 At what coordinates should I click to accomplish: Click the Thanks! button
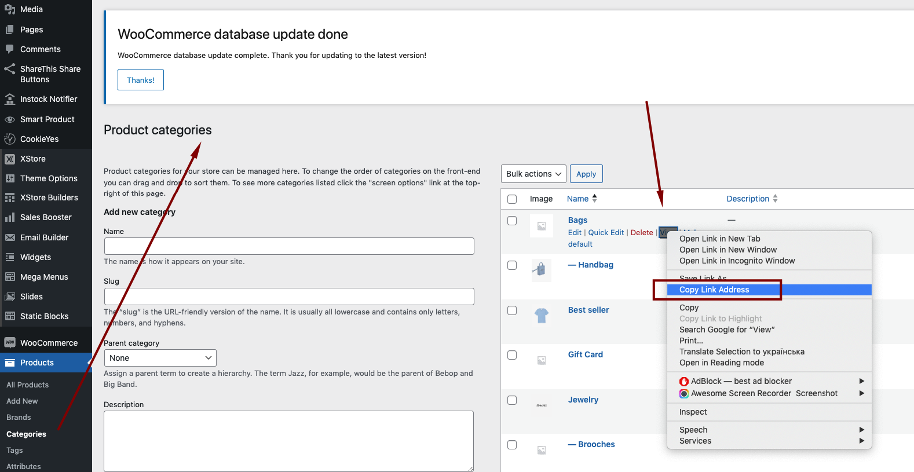[x=141, y=80]
